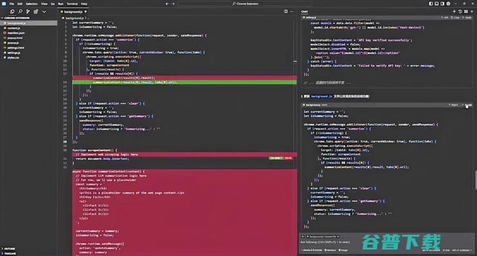
Task: Open chat in editor expand icon
Action: pyautogui.click(x=466, y=12)
